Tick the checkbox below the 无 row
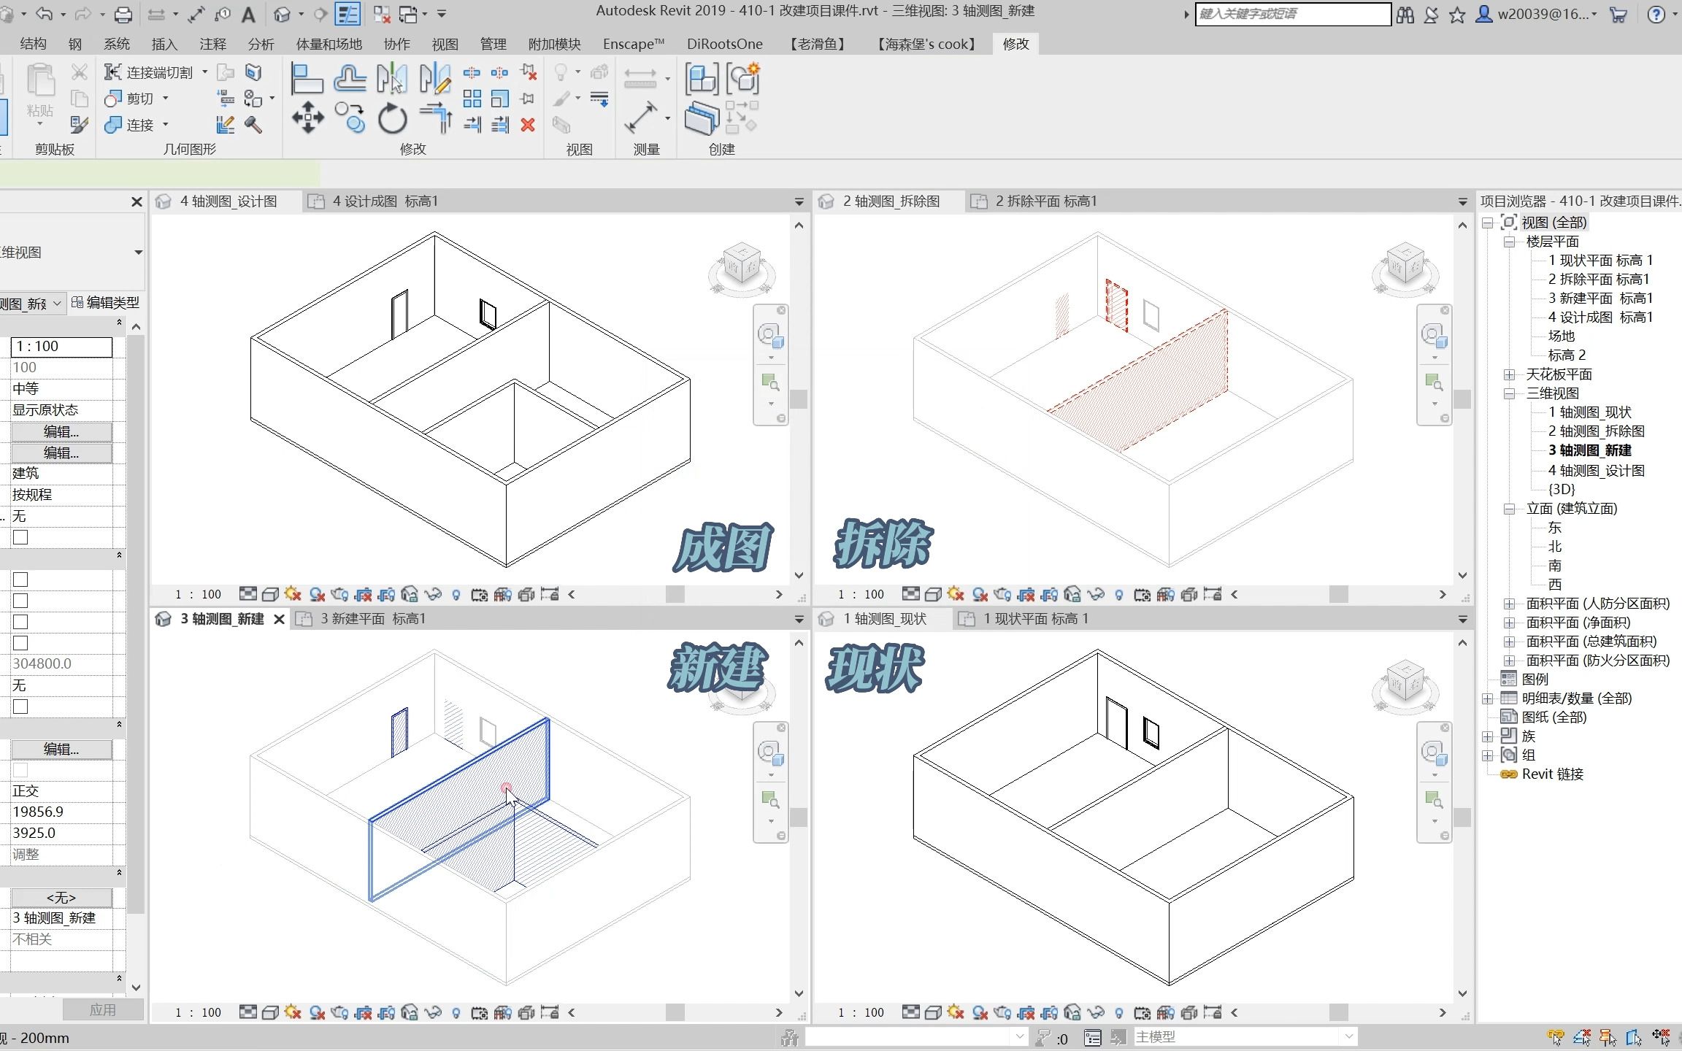The image size is (1682, 1051). pos(20,537)
